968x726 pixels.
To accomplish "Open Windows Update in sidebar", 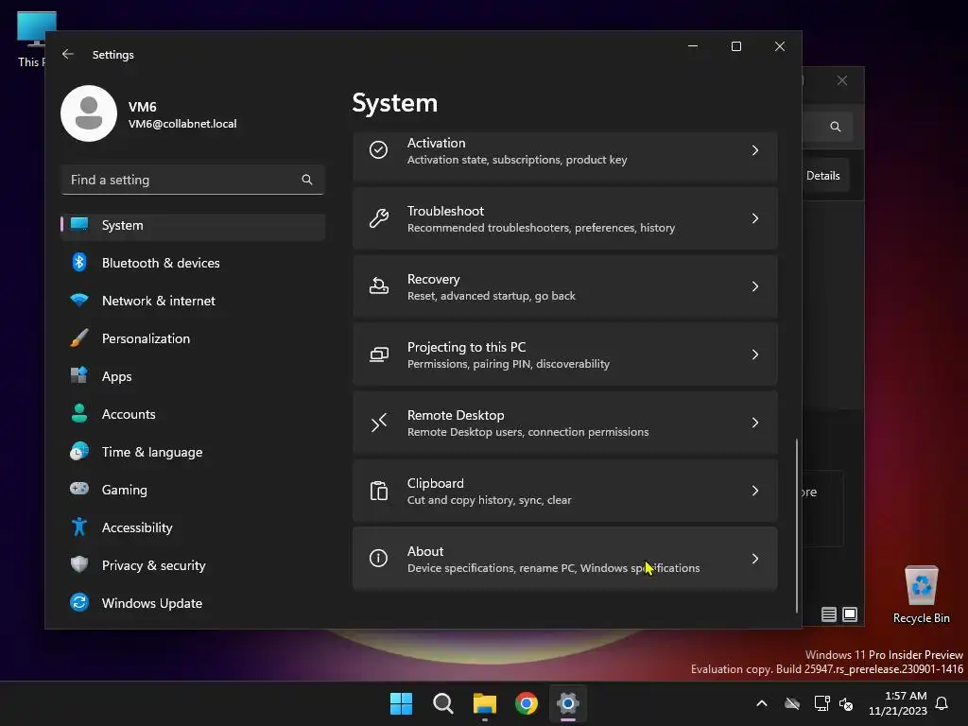I will click(x=193, y=603).
